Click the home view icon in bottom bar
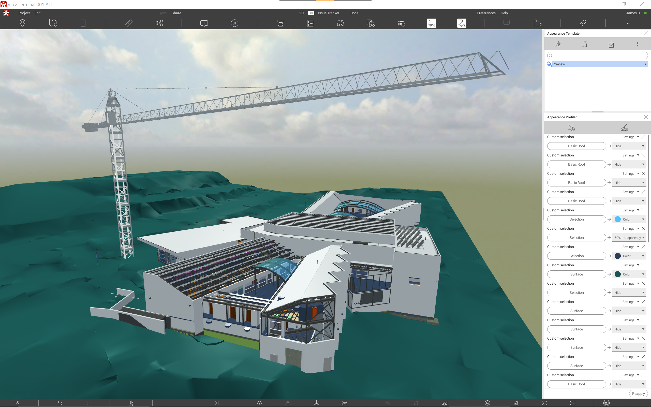Image resolution: width=651 pixels, height=407 pixels. coord(516,403)
